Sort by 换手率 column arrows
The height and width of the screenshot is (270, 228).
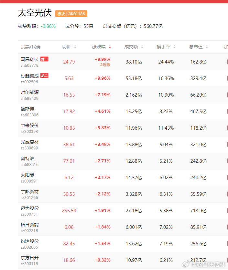click(174, 47)
